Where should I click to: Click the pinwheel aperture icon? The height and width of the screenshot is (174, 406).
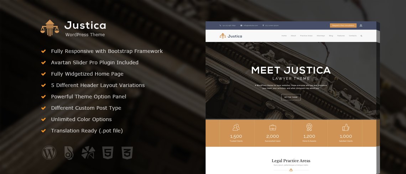coord(88,153)
